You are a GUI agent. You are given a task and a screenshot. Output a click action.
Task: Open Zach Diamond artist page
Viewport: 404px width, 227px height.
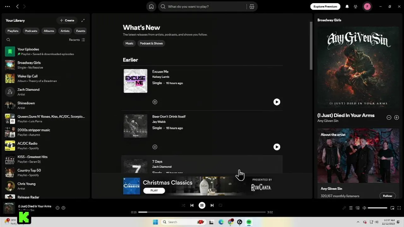click(46, 92)
